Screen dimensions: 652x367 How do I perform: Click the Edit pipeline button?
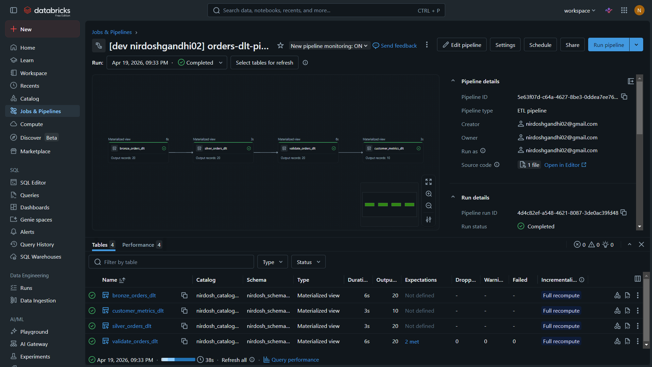(461, 45)
